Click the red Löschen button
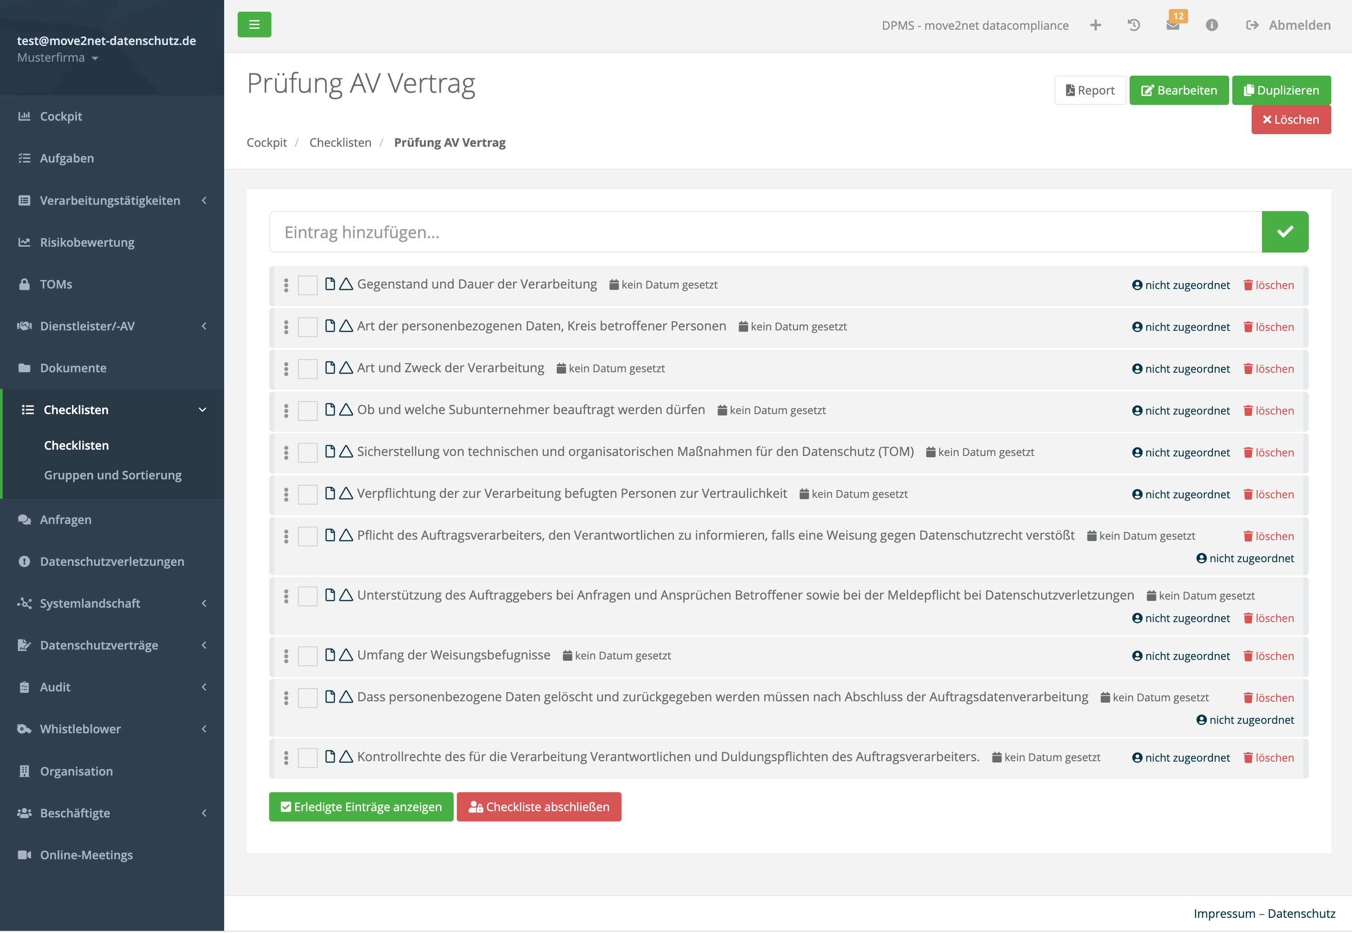 point(1291,119)
